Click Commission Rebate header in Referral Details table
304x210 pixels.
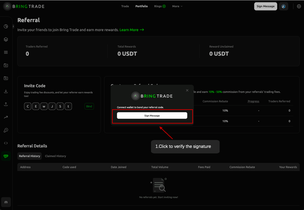pyautogui.click(x=242, y=167)
